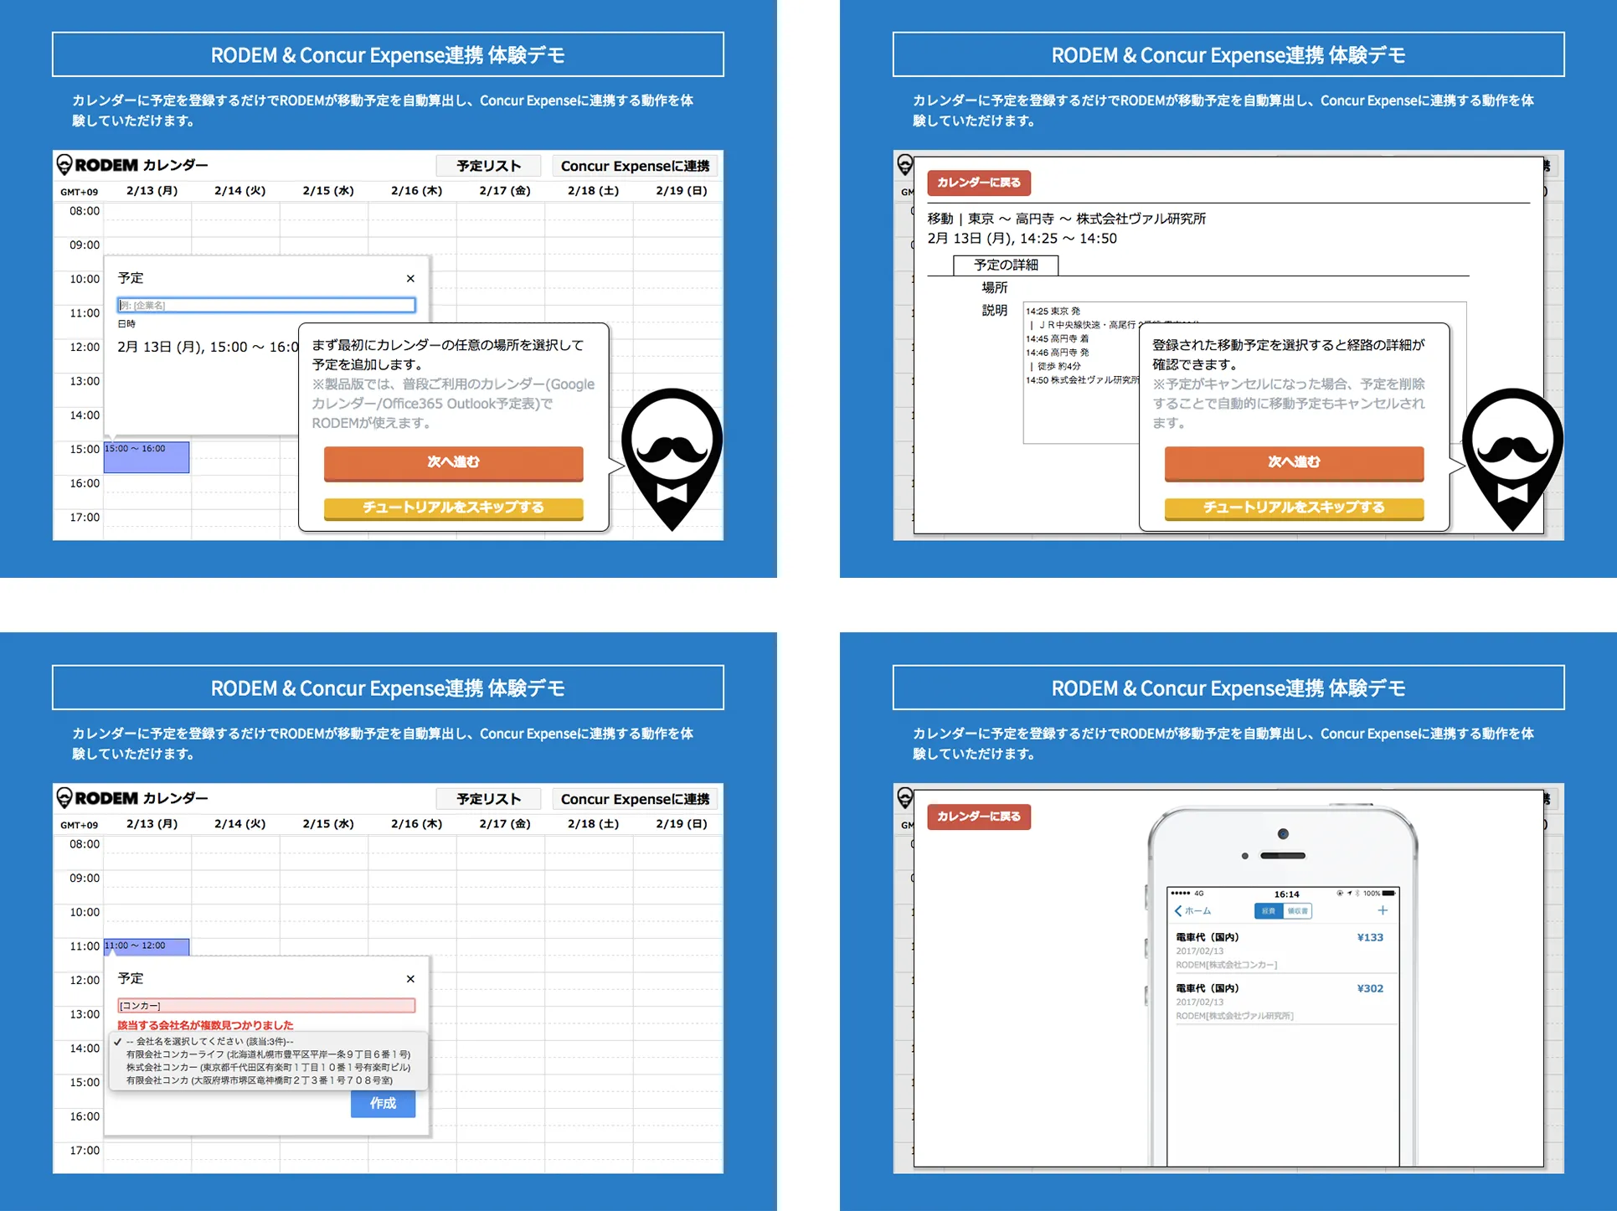
Task: Click the blue 作成 button
Action: pos(383,1104)
